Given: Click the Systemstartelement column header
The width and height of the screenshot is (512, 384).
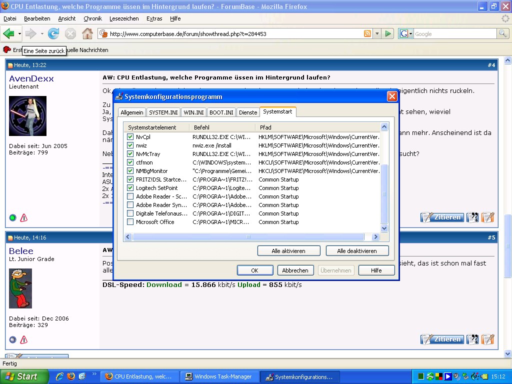Looking at the screenshot, I should pos(156,127).
